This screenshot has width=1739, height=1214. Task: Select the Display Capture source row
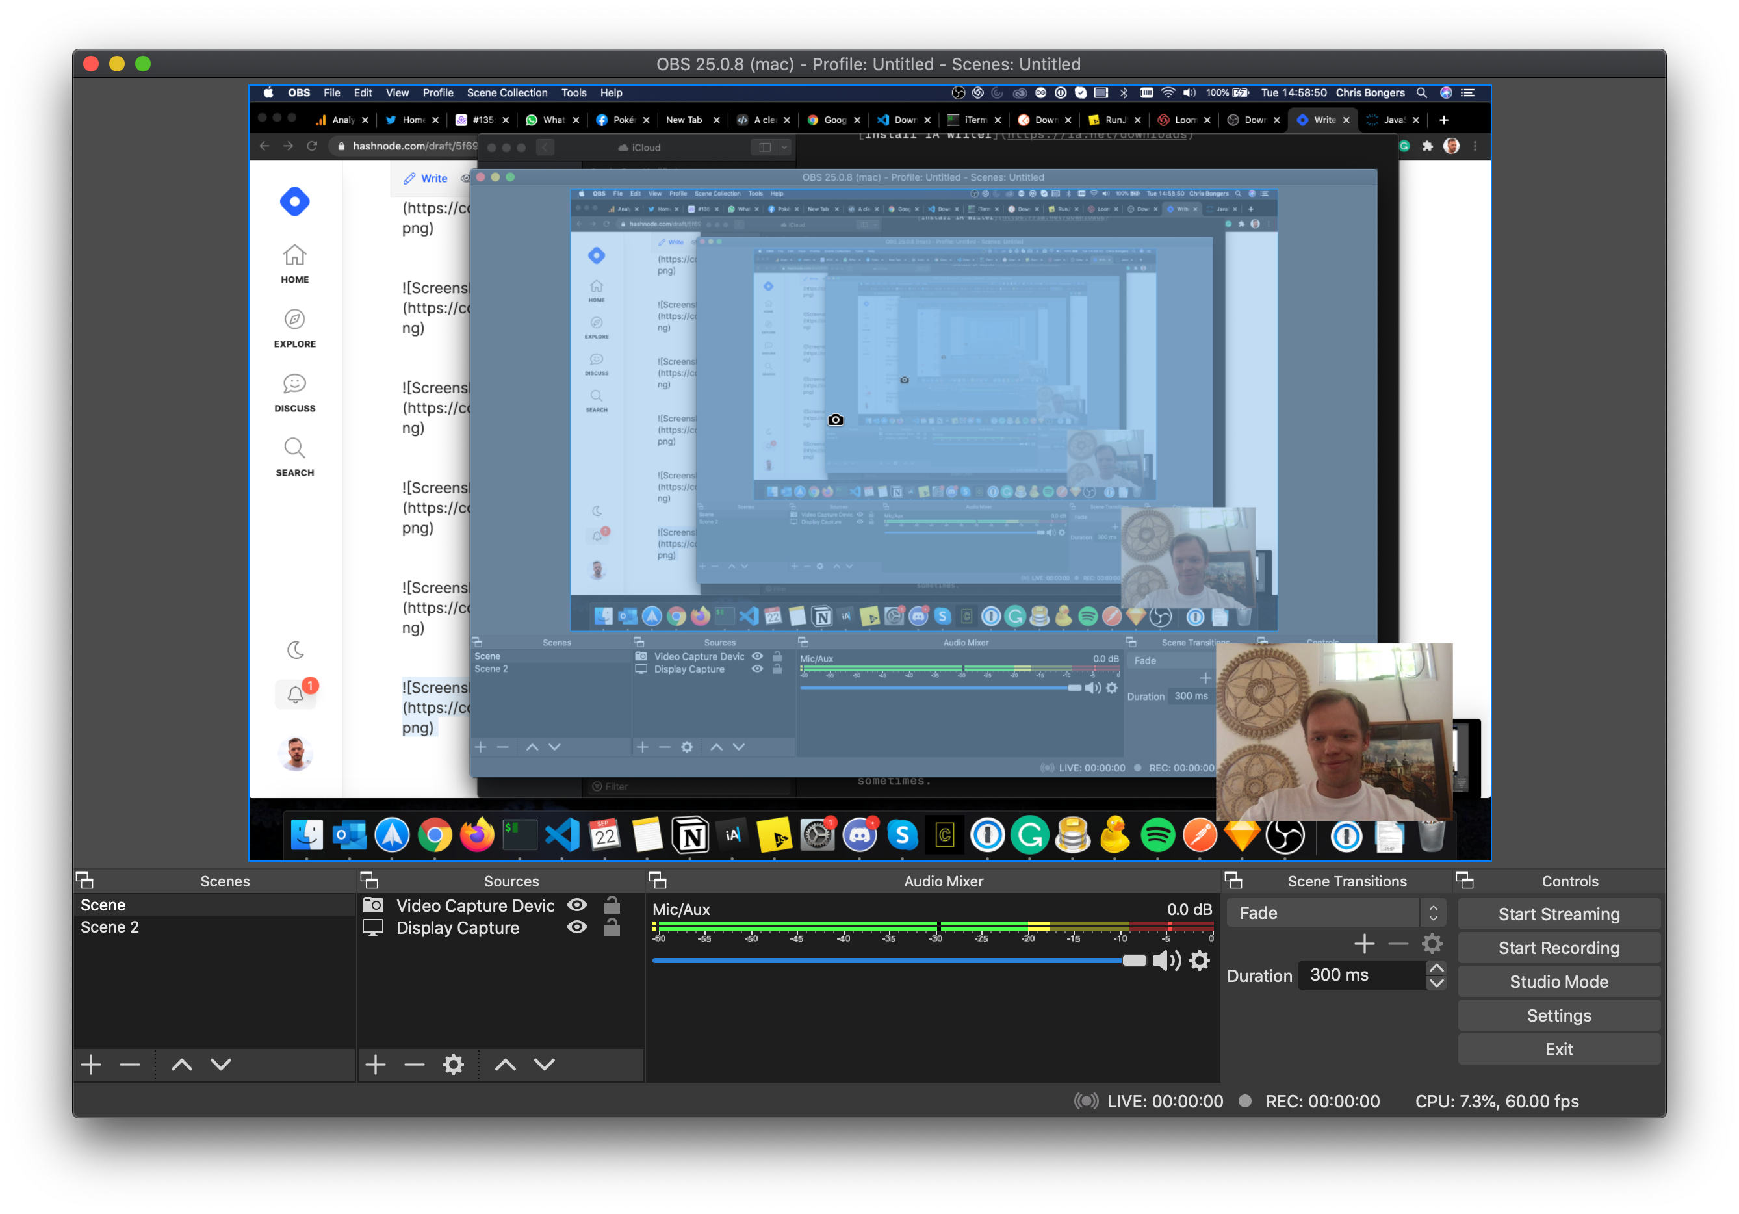500,928
